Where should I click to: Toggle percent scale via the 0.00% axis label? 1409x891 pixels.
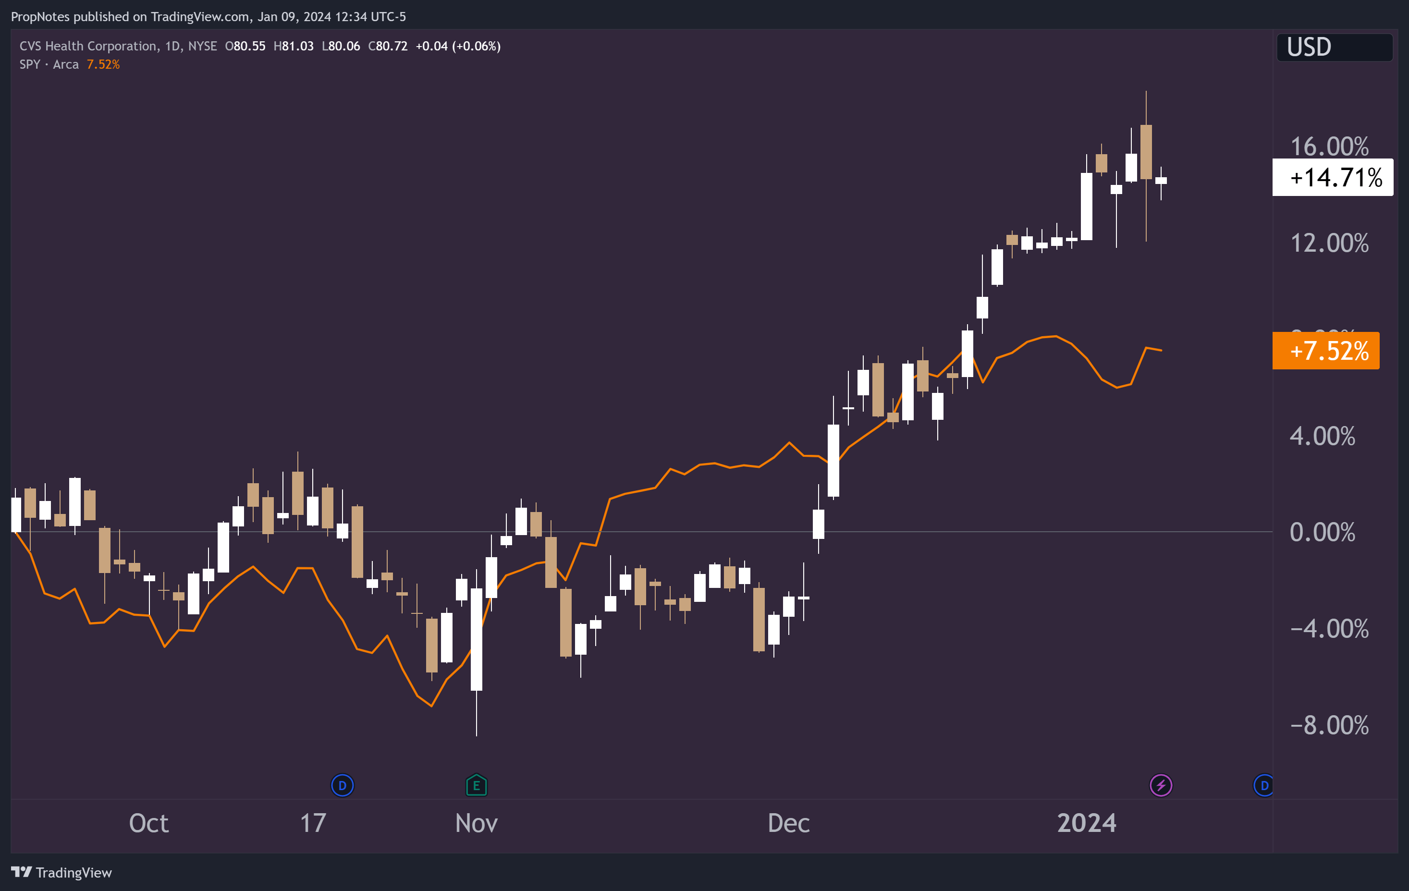1323,533
